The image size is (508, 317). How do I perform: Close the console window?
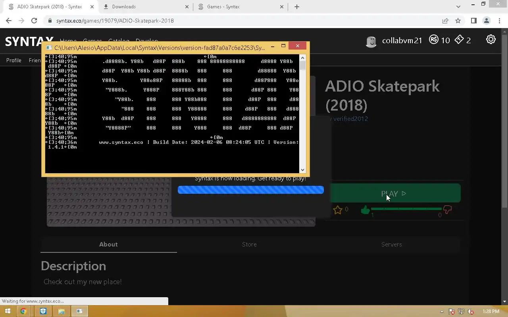(x=298, y=46)
